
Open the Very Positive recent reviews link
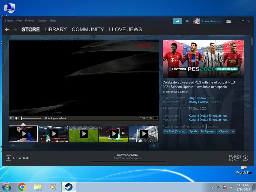pos(197,98)
